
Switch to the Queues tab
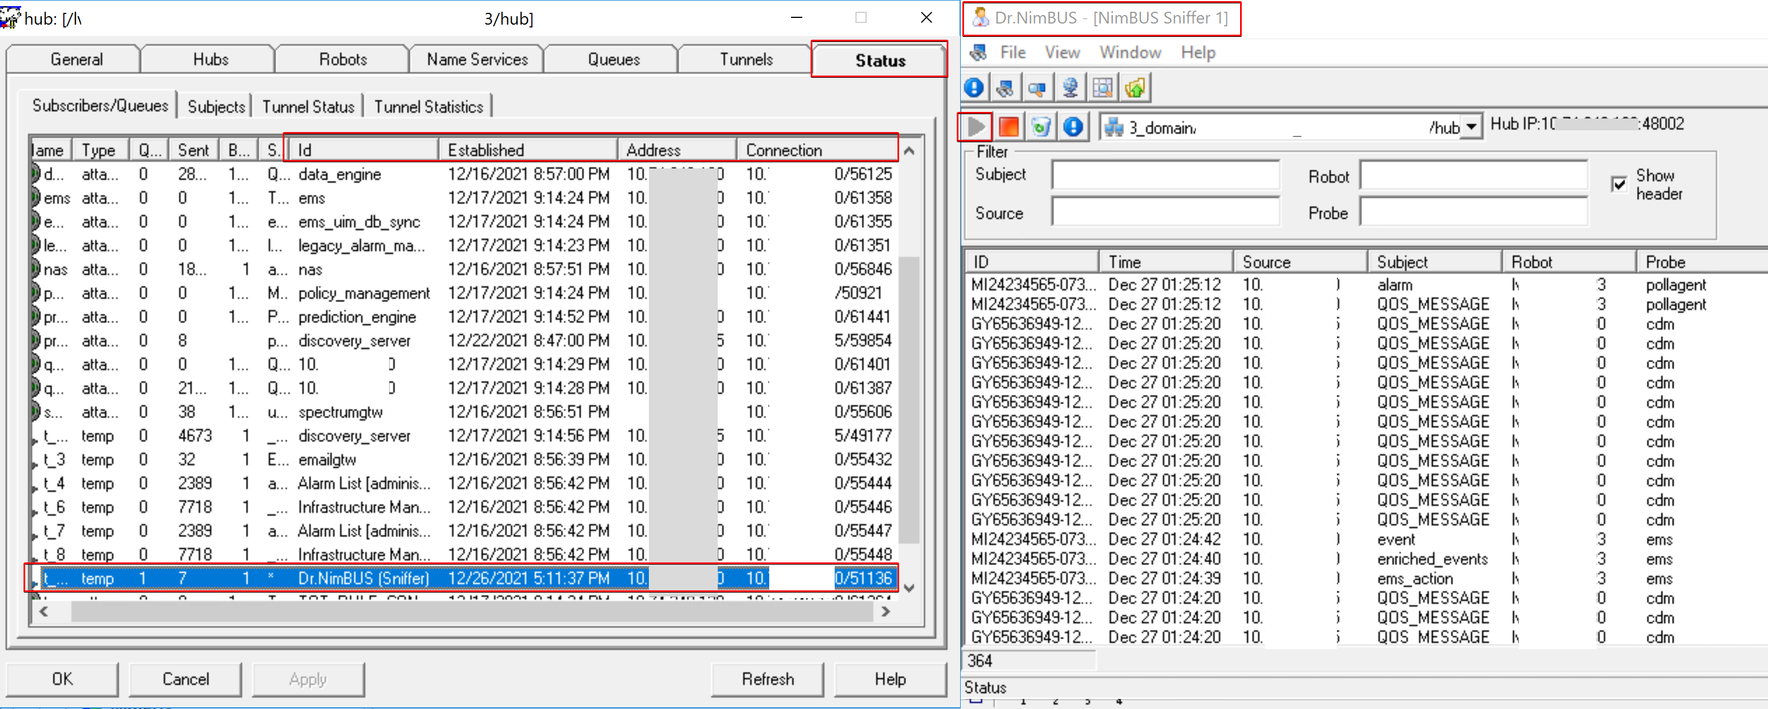point(613,60)
